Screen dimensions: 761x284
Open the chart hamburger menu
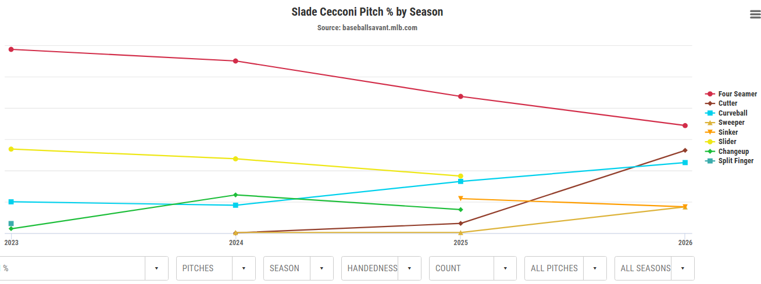click(x=755, y=15)
